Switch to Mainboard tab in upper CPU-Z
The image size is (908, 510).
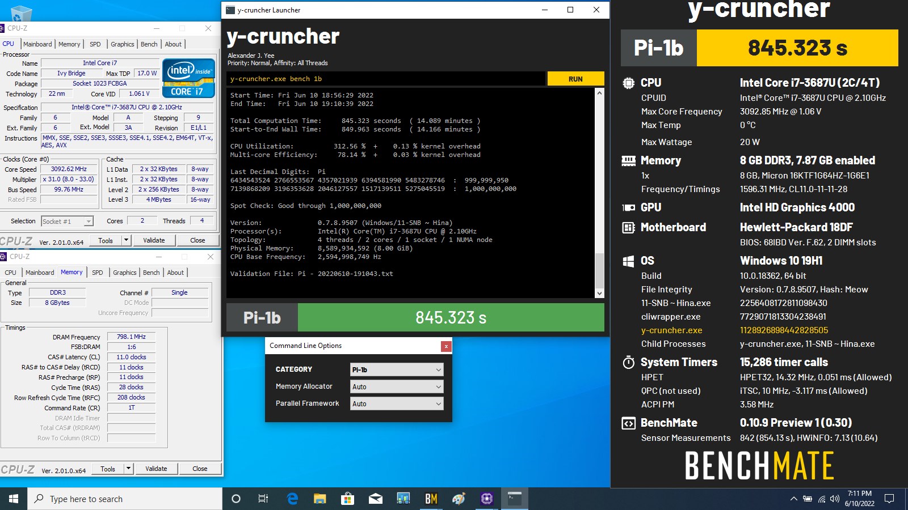coord(37,44)
